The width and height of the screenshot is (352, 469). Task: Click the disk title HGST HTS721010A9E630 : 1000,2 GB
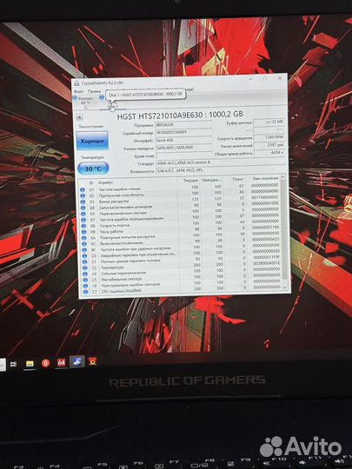tap(180, 116)
